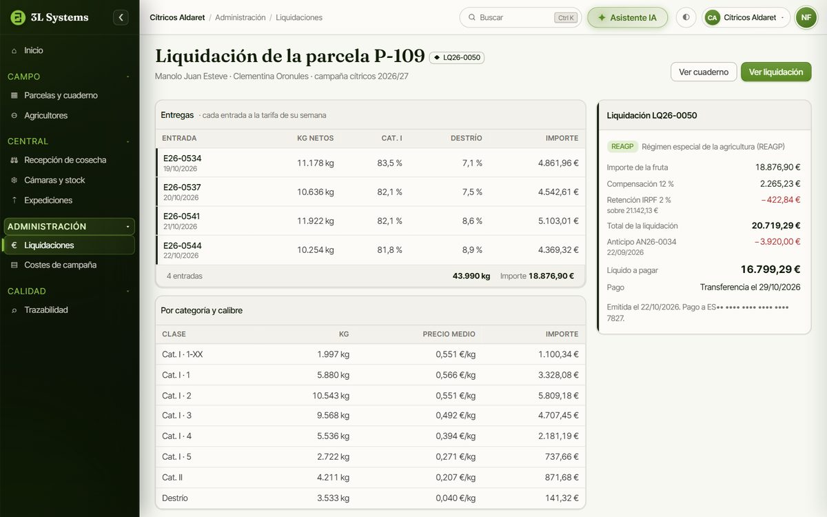The height and width of the screenshot is (517, 827).
Task: Click the Trazabilidad search icon
Action: (14, 310)
